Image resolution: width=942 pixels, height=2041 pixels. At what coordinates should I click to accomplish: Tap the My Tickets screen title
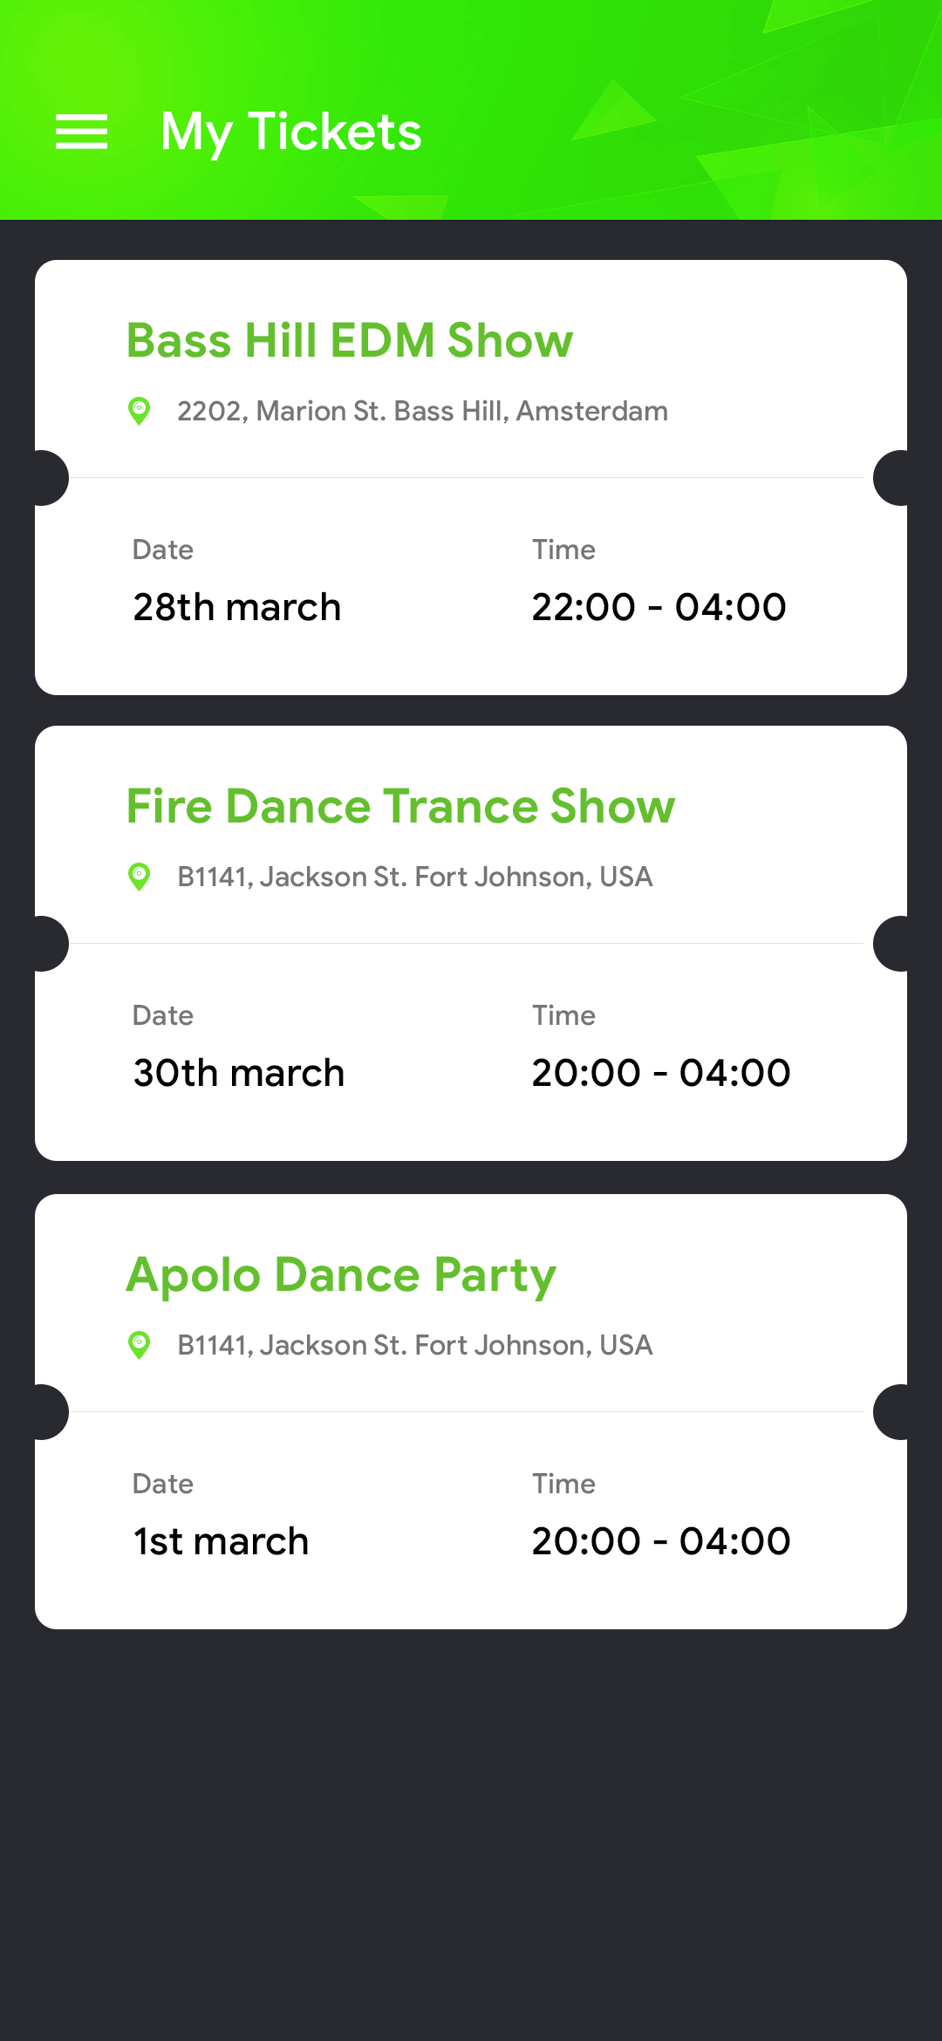pos(290,132)
